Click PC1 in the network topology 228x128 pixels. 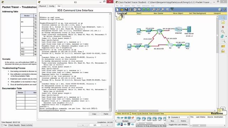click(x=129, y=46)
